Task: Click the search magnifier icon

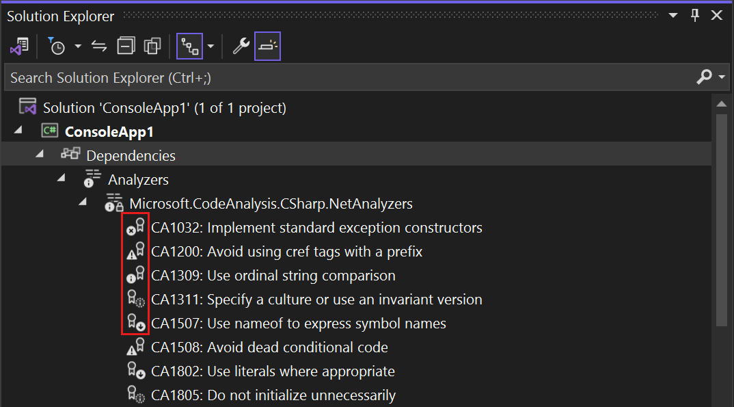Action: tap(703, 77)
